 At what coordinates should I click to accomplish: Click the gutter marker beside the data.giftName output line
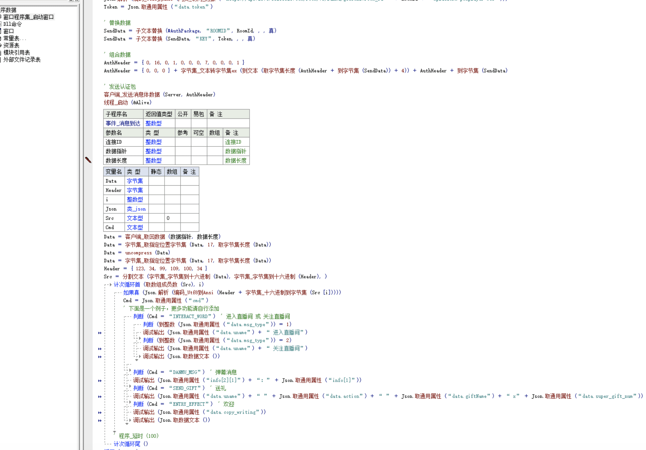point(100,396)
